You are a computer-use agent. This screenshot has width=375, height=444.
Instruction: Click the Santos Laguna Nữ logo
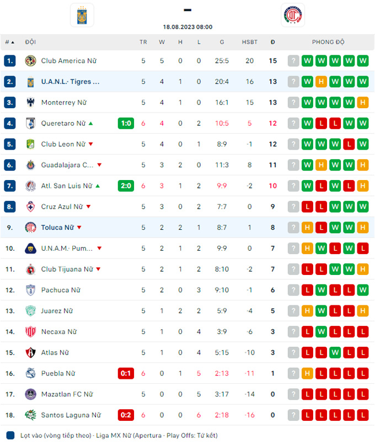pos(30,415)
